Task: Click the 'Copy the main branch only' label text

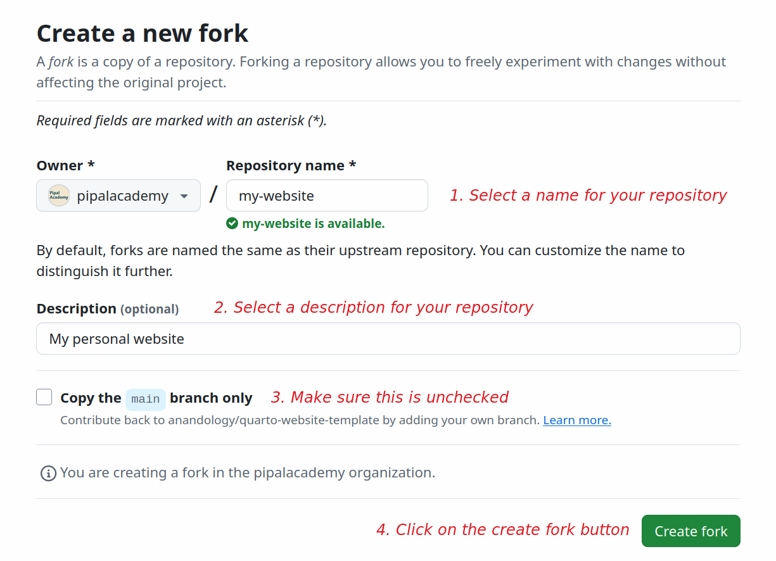Action: pos(156,398)
